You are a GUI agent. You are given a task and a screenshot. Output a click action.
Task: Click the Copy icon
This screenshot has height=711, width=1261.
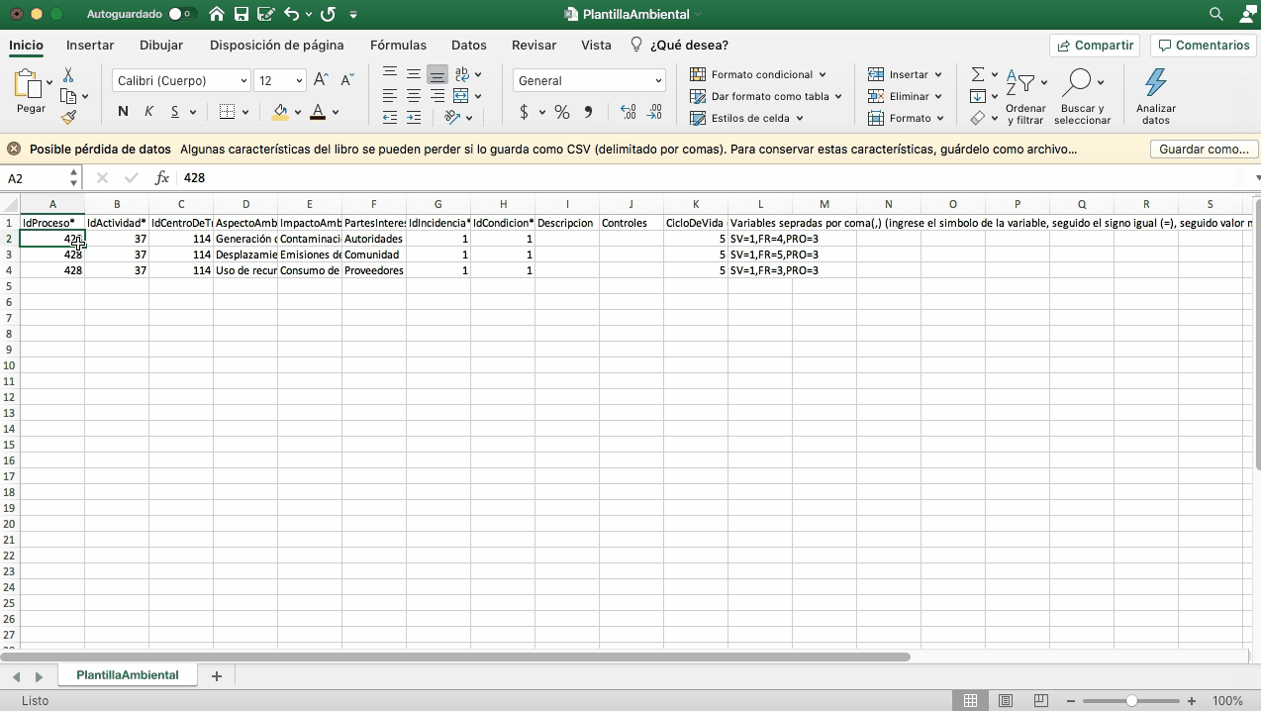pos(68,96)
